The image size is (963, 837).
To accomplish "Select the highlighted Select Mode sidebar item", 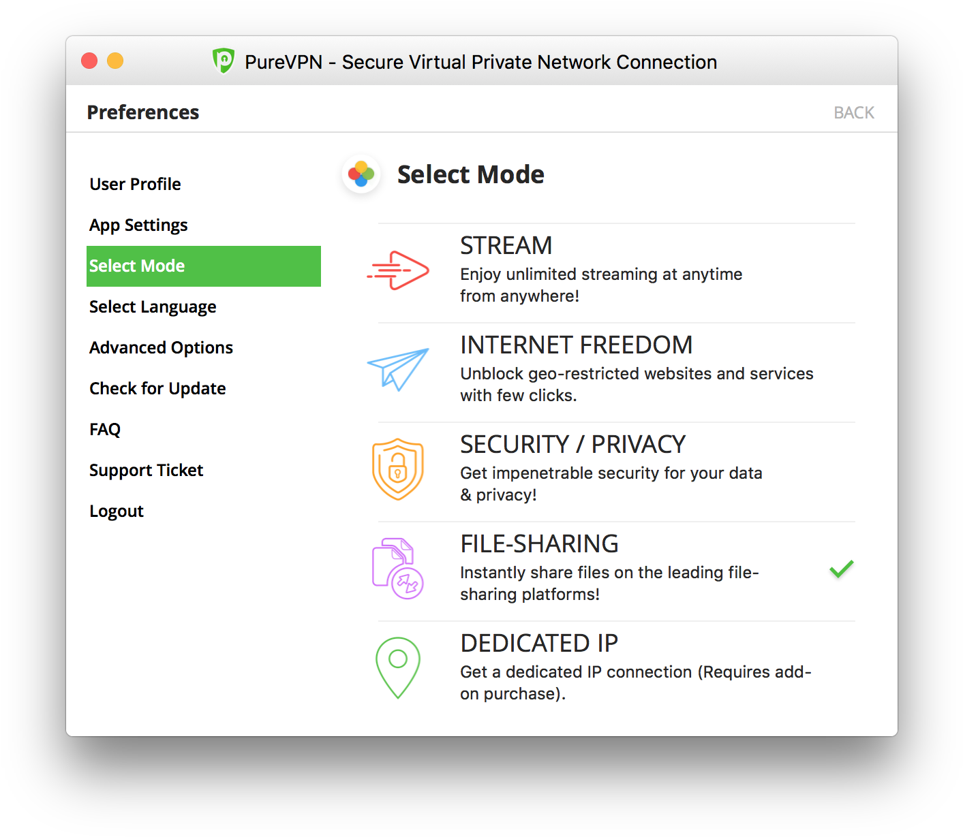I will coord(204,266).
